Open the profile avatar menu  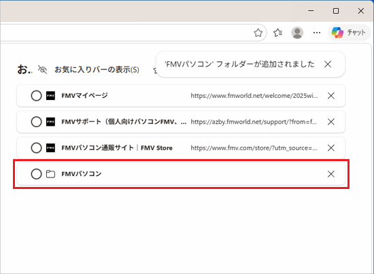[297, 33]
